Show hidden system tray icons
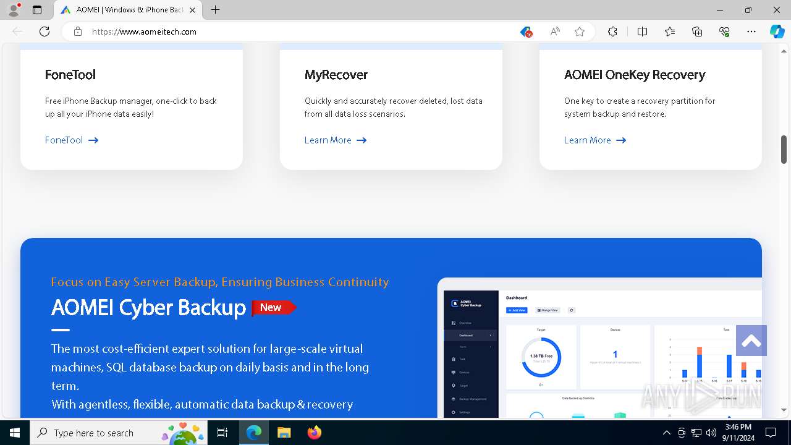 click(666, 433)
